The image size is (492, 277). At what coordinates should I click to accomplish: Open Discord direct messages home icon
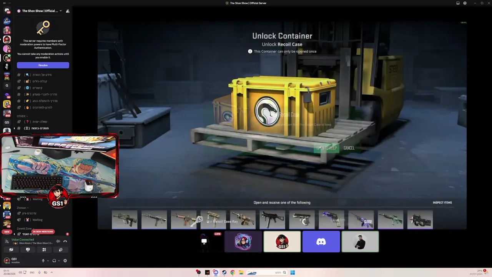[7, 11]
